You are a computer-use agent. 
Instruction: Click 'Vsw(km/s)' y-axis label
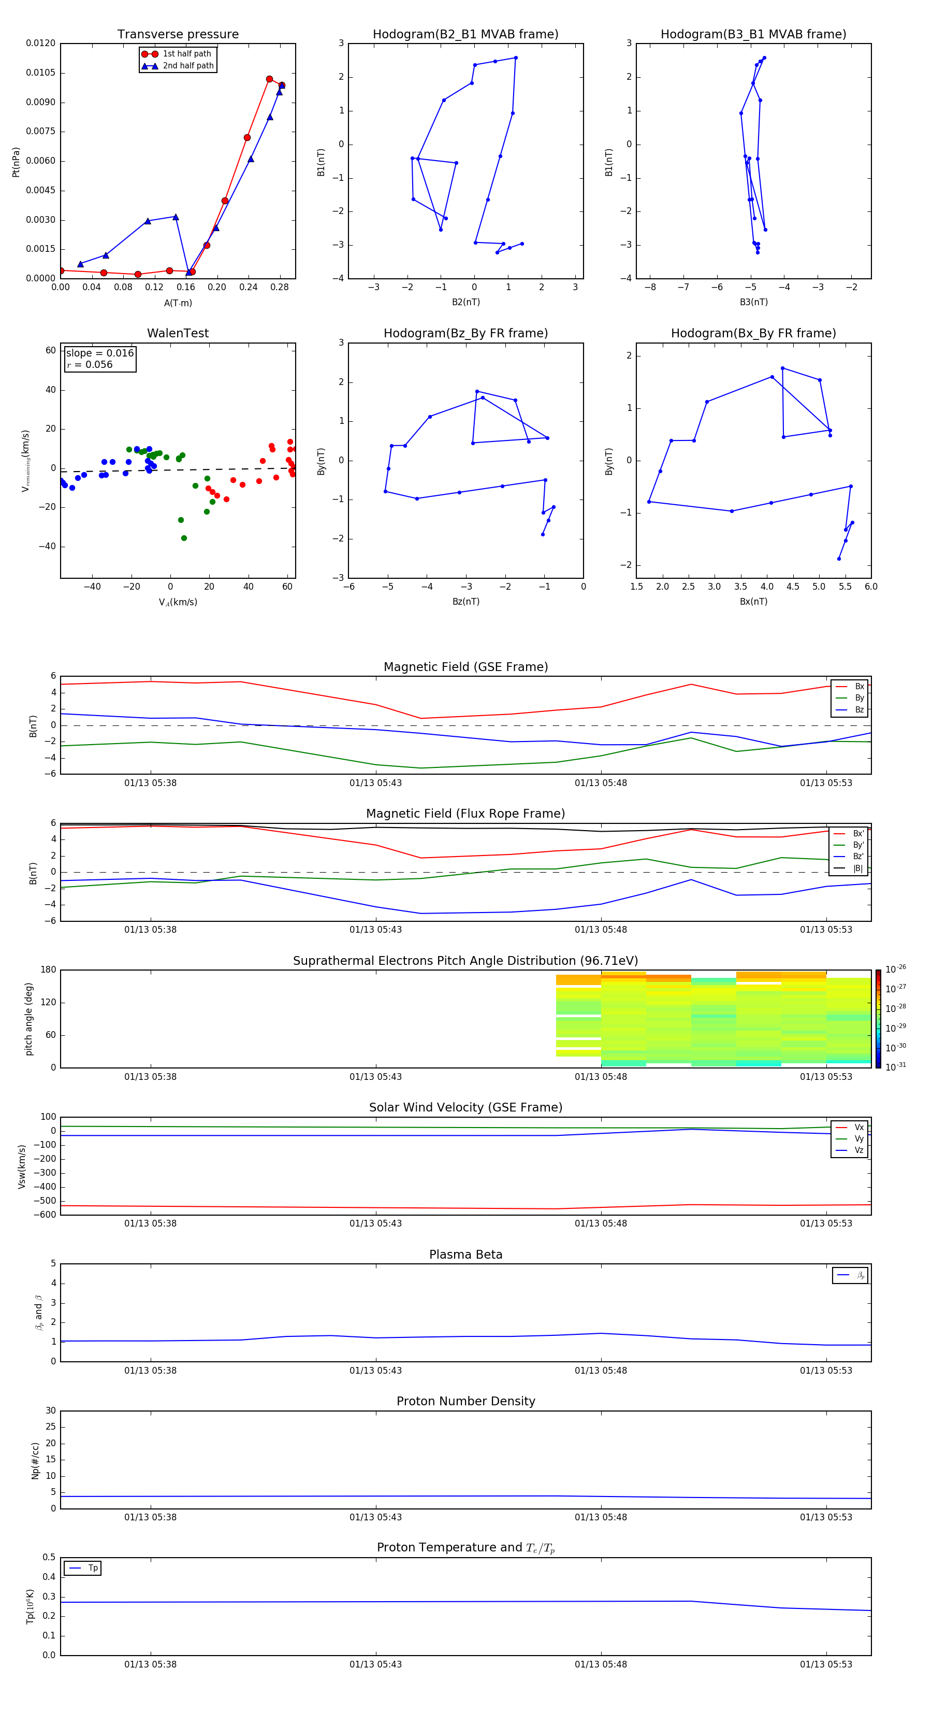point(22,1166)
